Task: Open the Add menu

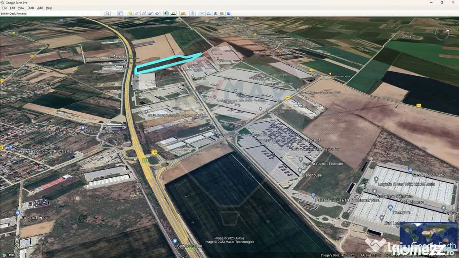Action: tap(40, 8)
